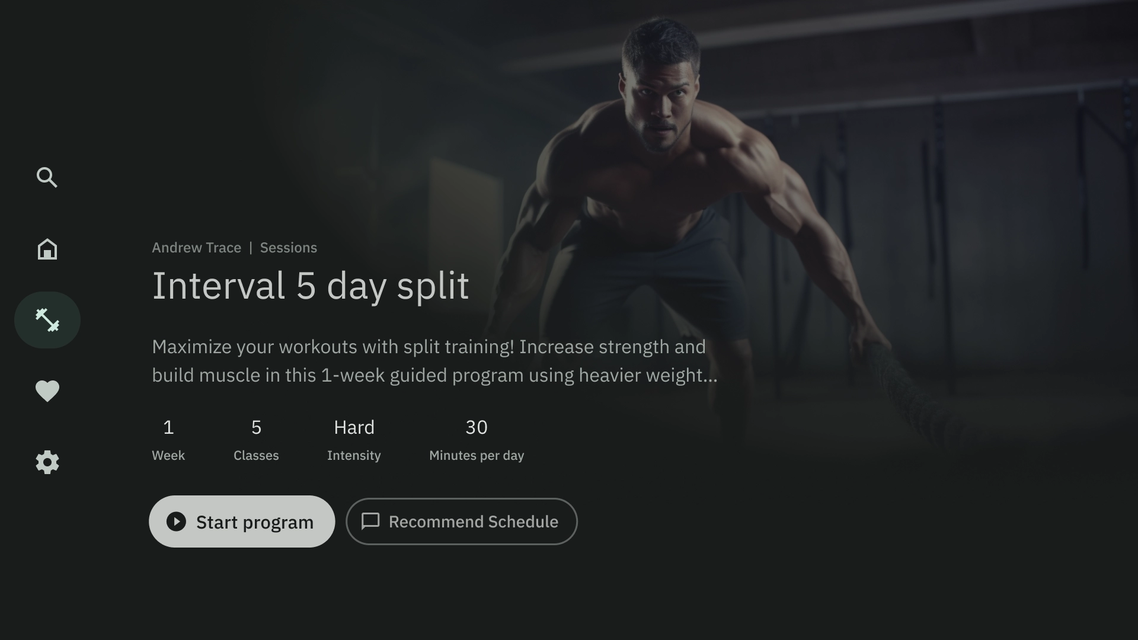
Task: Open the search icon in the sidebar
Action: coord(47,177)
